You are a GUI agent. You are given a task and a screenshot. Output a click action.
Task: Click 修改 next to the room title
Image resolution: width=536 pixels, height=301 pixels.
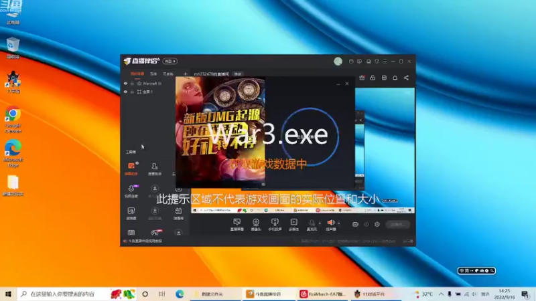pyautogui.click(x=238, y=74)
